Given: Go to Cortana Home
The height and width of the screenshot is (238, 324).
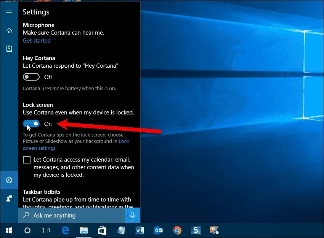Looking at the screenshot, I should (x=9, y=30).
